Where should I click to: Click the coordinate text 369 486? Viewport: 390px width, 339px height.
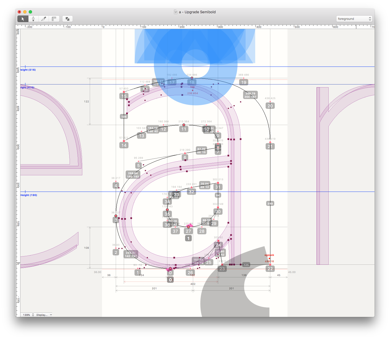click(x=244, y=75)
